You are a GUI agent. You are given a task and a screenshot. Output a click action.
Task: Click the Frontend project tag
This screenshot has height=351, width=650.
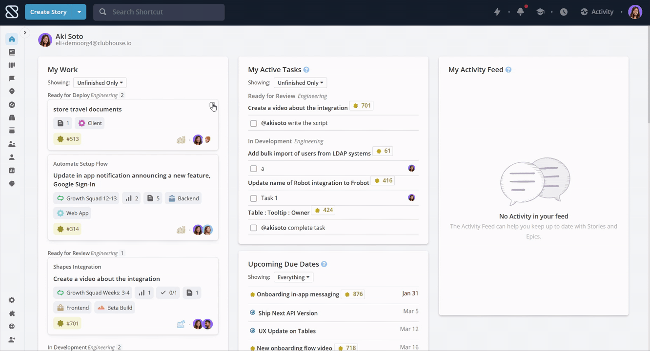[73, 308]
